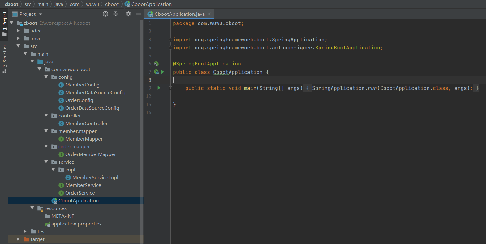This screenshot has height=244, width=486.
Task: Select the com.wuwu.cboot package
Action: [x=71, y=69]
